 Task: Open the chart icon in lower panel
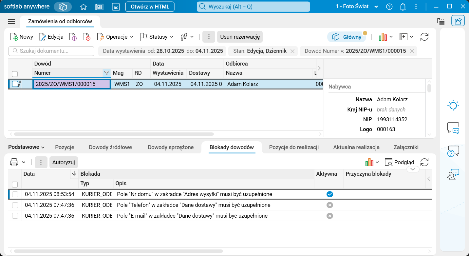369,162
